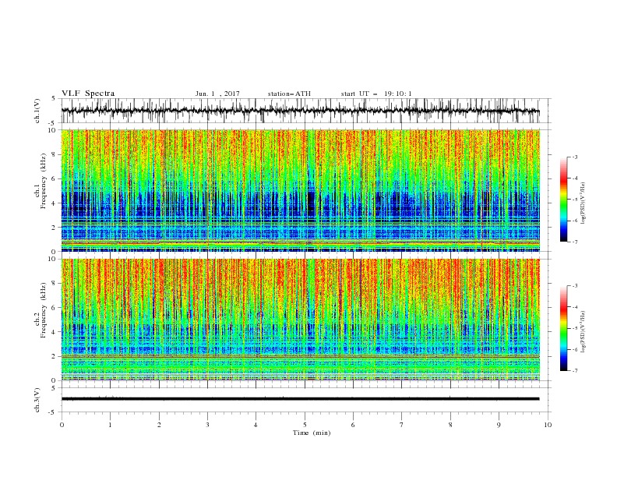The width and height of the screenshot is (617, 477).
Task: Click the ch.1 spectrogram color scale bar
Action: point(564,200)
